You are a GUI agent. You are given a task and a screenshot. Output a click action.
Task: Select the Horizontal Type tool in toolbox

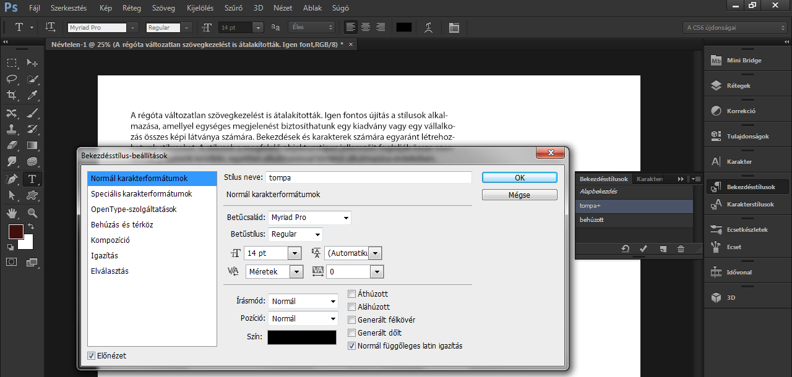(x=32, y=179)
